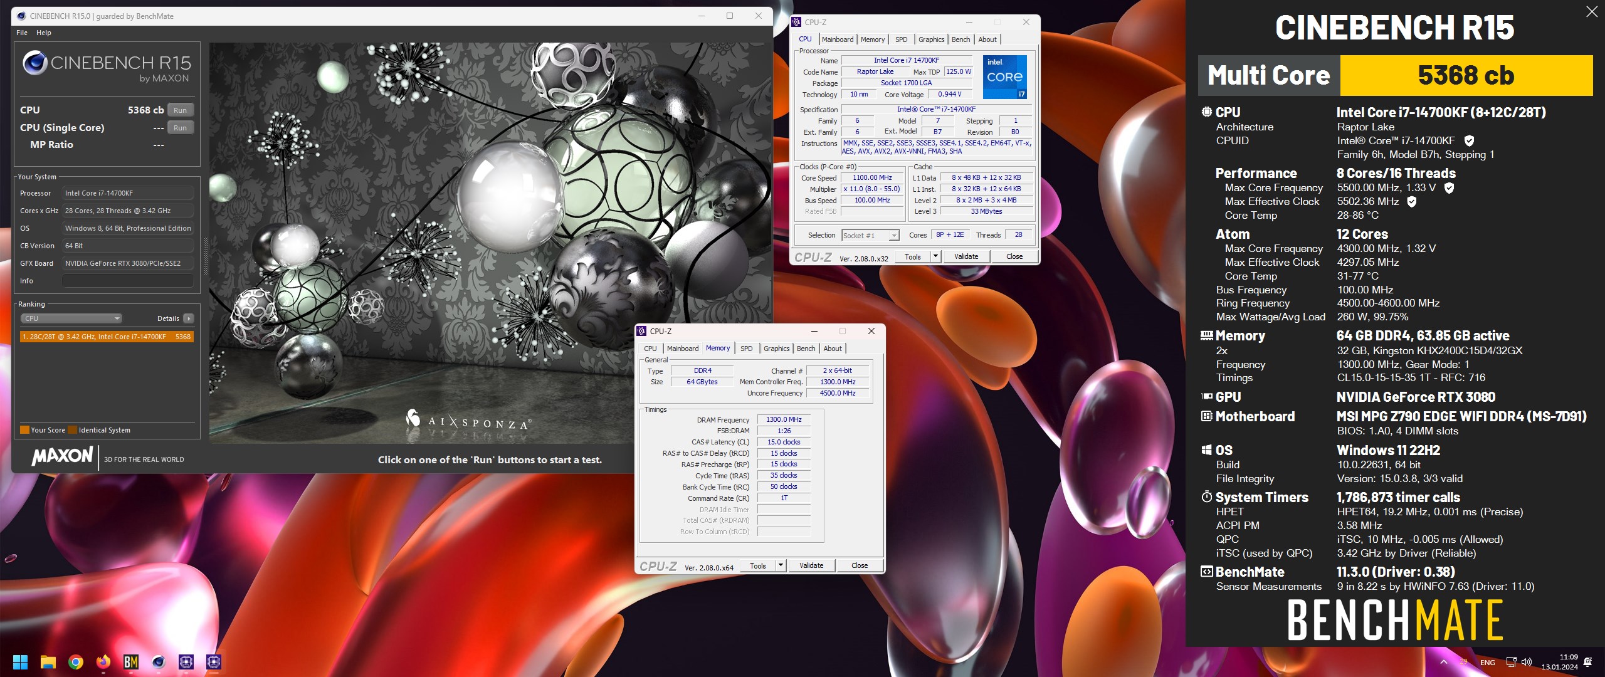This screenshot has height=677, width=1605.
Task: Switch to Memory tab in upper CPU-Z window
Action: (873, 39)
